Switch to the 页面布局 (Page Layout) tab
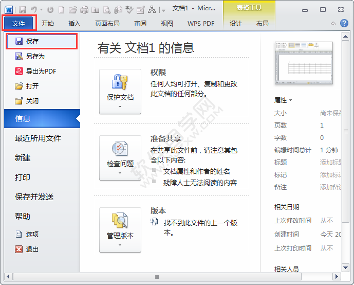Viewport: 354px width, 285px height. pyautogui.click(x=107, y=23)
